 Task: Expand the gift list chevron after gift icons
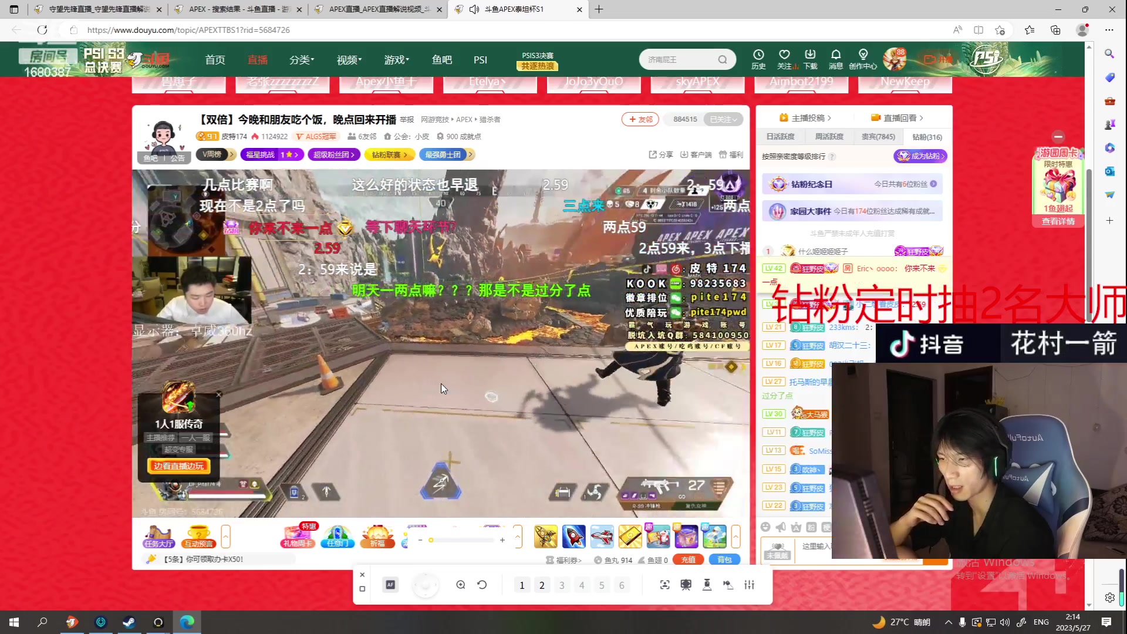coord(735,537)
